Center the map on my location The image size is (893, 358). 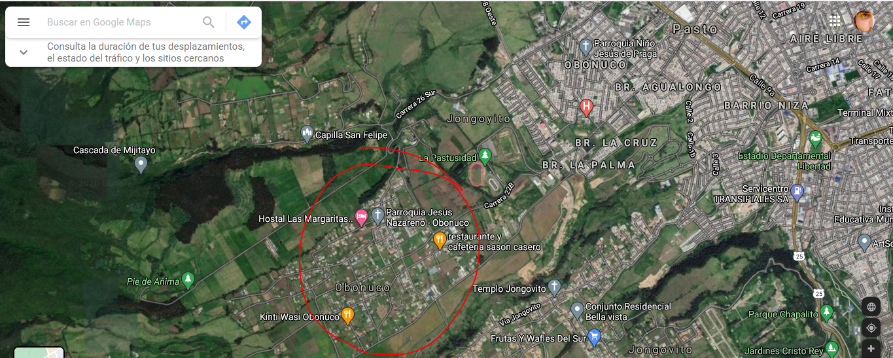871,328
